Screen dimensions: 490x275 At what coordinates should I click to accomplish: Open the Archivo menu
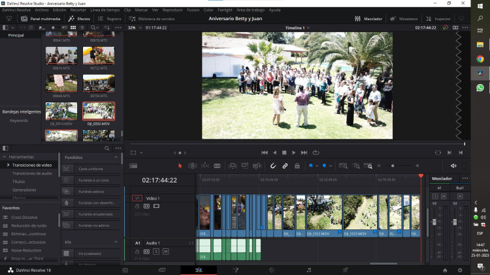(42, 10)
